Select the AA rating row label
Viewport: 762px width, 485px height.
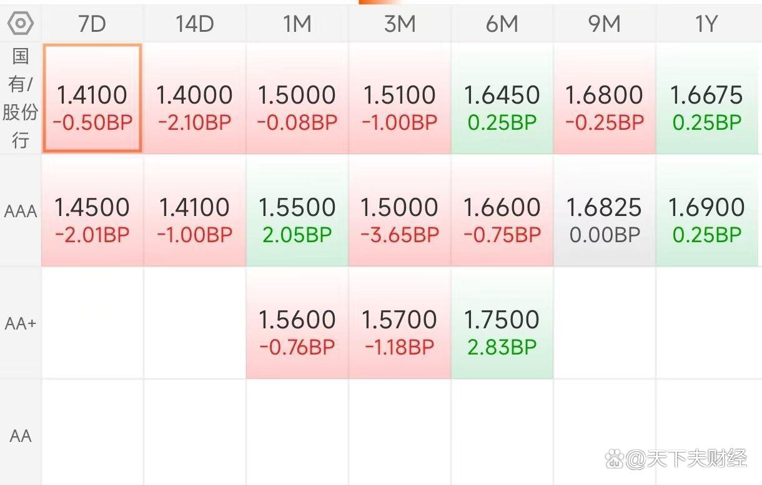click(21, 436)
